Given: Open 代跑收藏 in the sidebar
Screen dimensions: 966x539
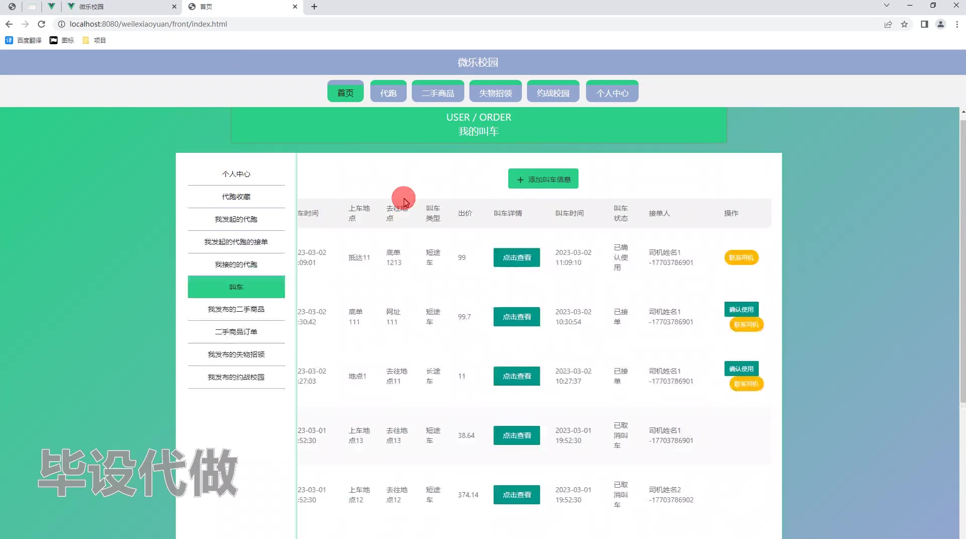Looking at the screenshot, I should point(236,197).
